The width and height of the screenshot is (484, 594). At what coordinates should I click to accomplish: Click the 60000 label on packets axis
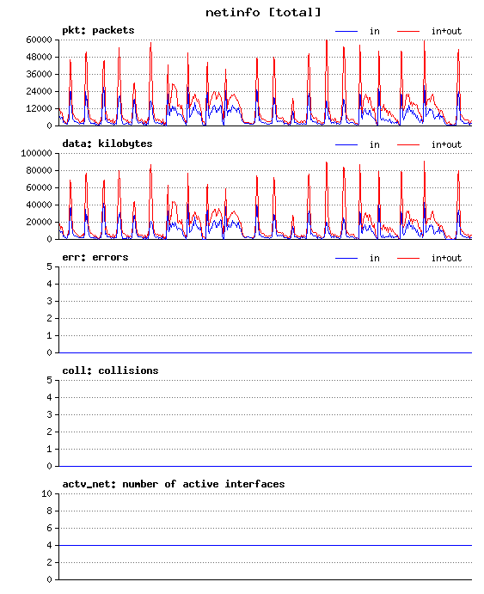[39, 40]
